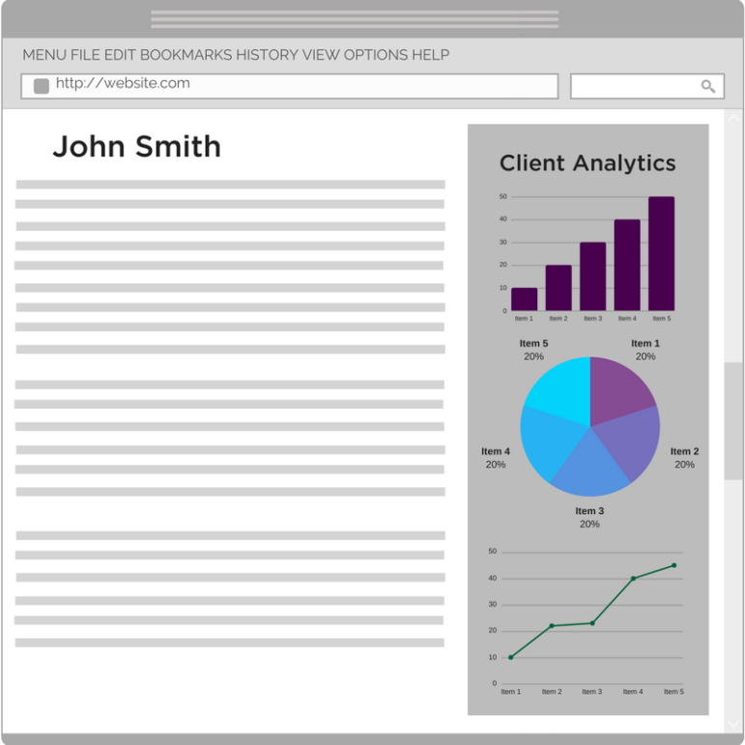Click the search magnifier icon
The height and width of the screenshot is (745, 745).
pos(708,86)
